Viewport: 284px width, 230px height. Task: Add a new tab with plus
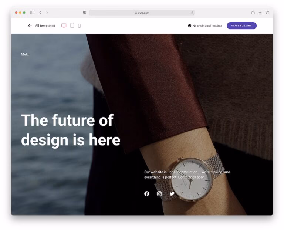pyautogui.click(x=260, y=13)
